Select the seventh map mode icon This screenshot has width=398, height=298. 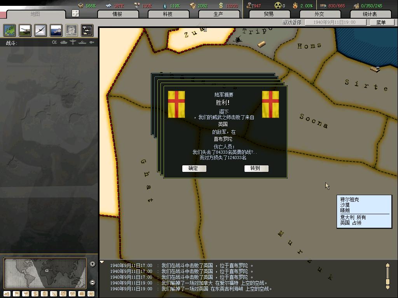click(x=63, y=294)
